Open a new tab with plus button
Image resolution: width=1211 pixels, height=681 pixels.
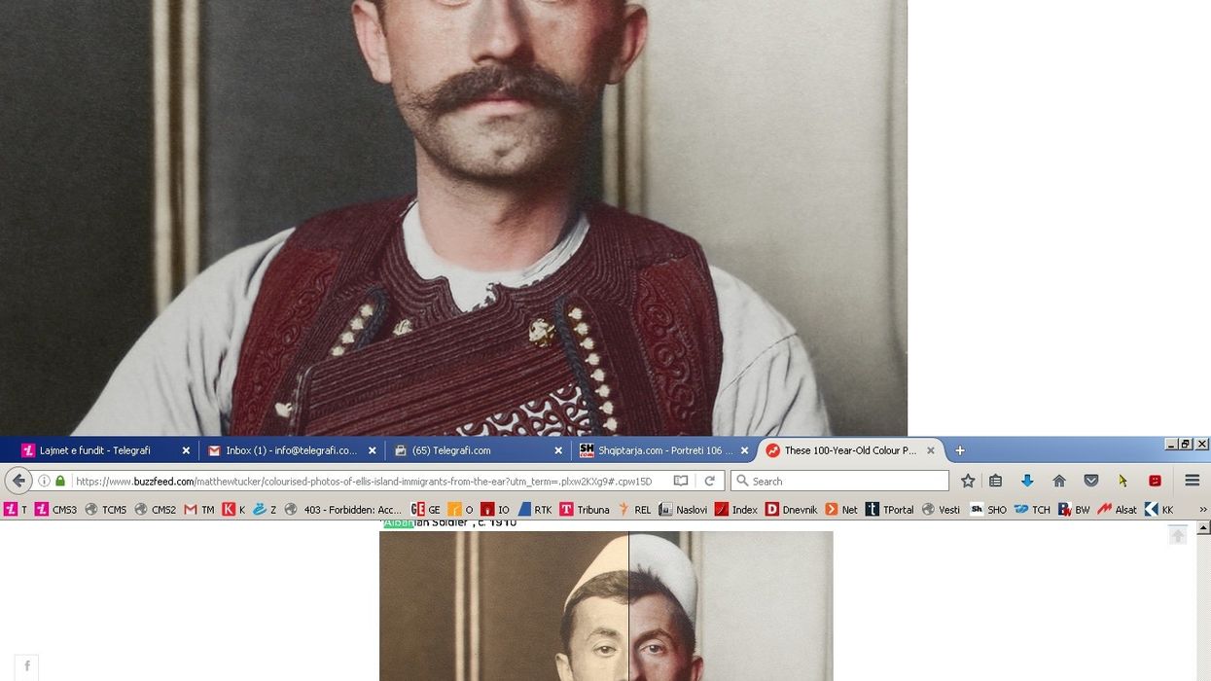[x=960, y=450]
